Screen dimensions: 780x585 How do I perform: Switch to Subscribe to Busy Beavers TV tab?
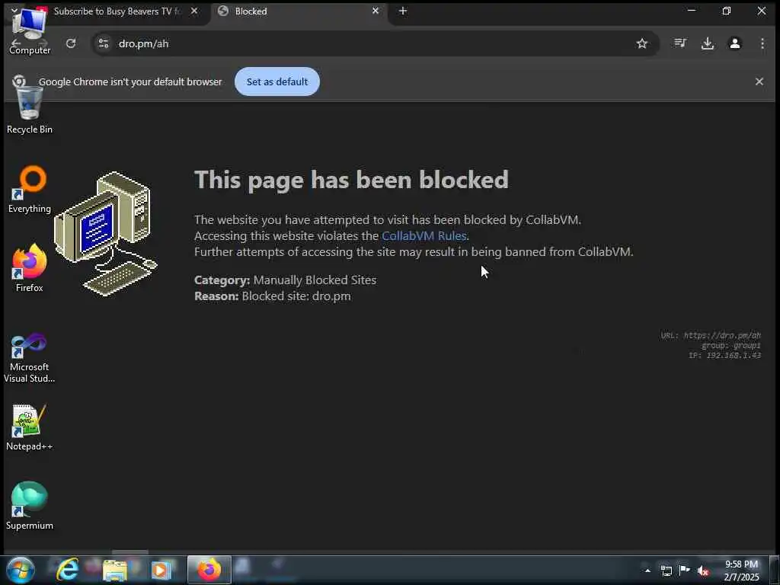[x=117, y=11]
